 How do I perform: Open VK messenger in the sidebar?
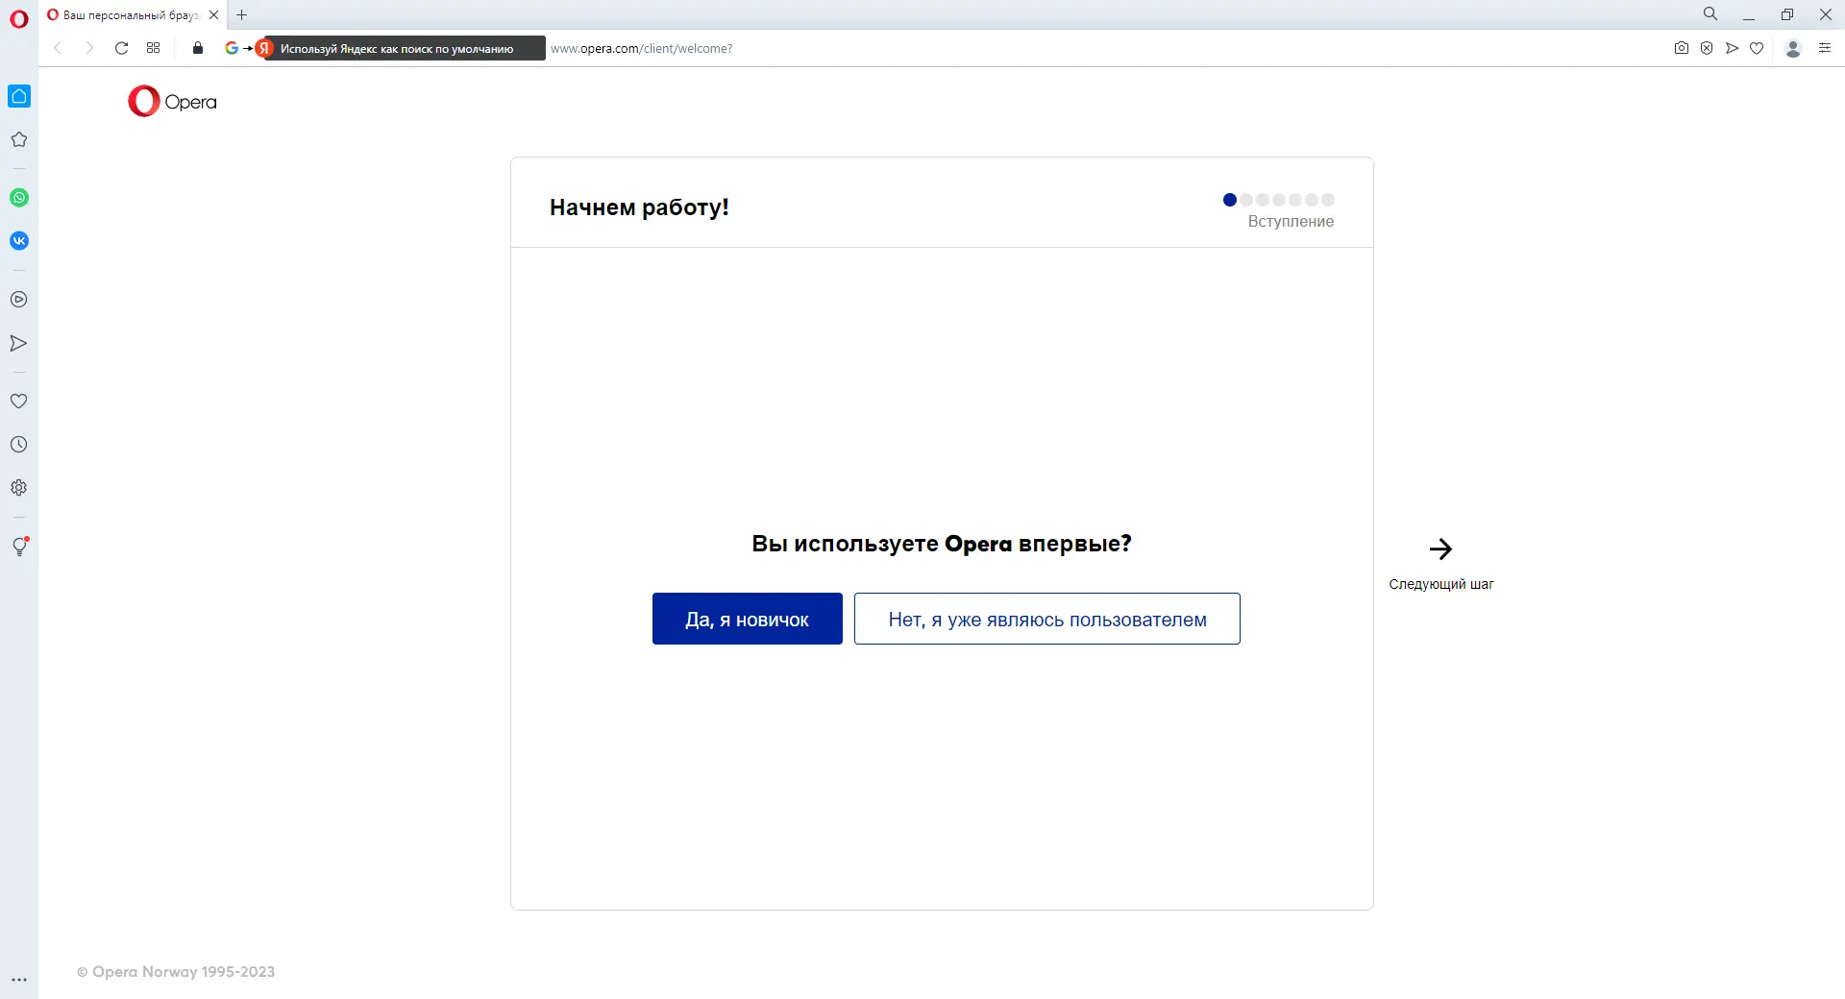(19, 241)
